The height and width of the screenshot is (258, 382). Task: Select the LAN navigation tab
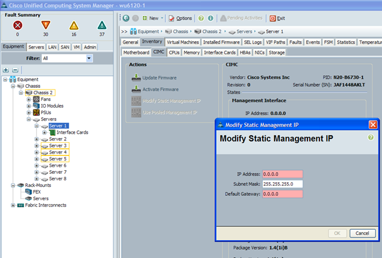[53, 47]
